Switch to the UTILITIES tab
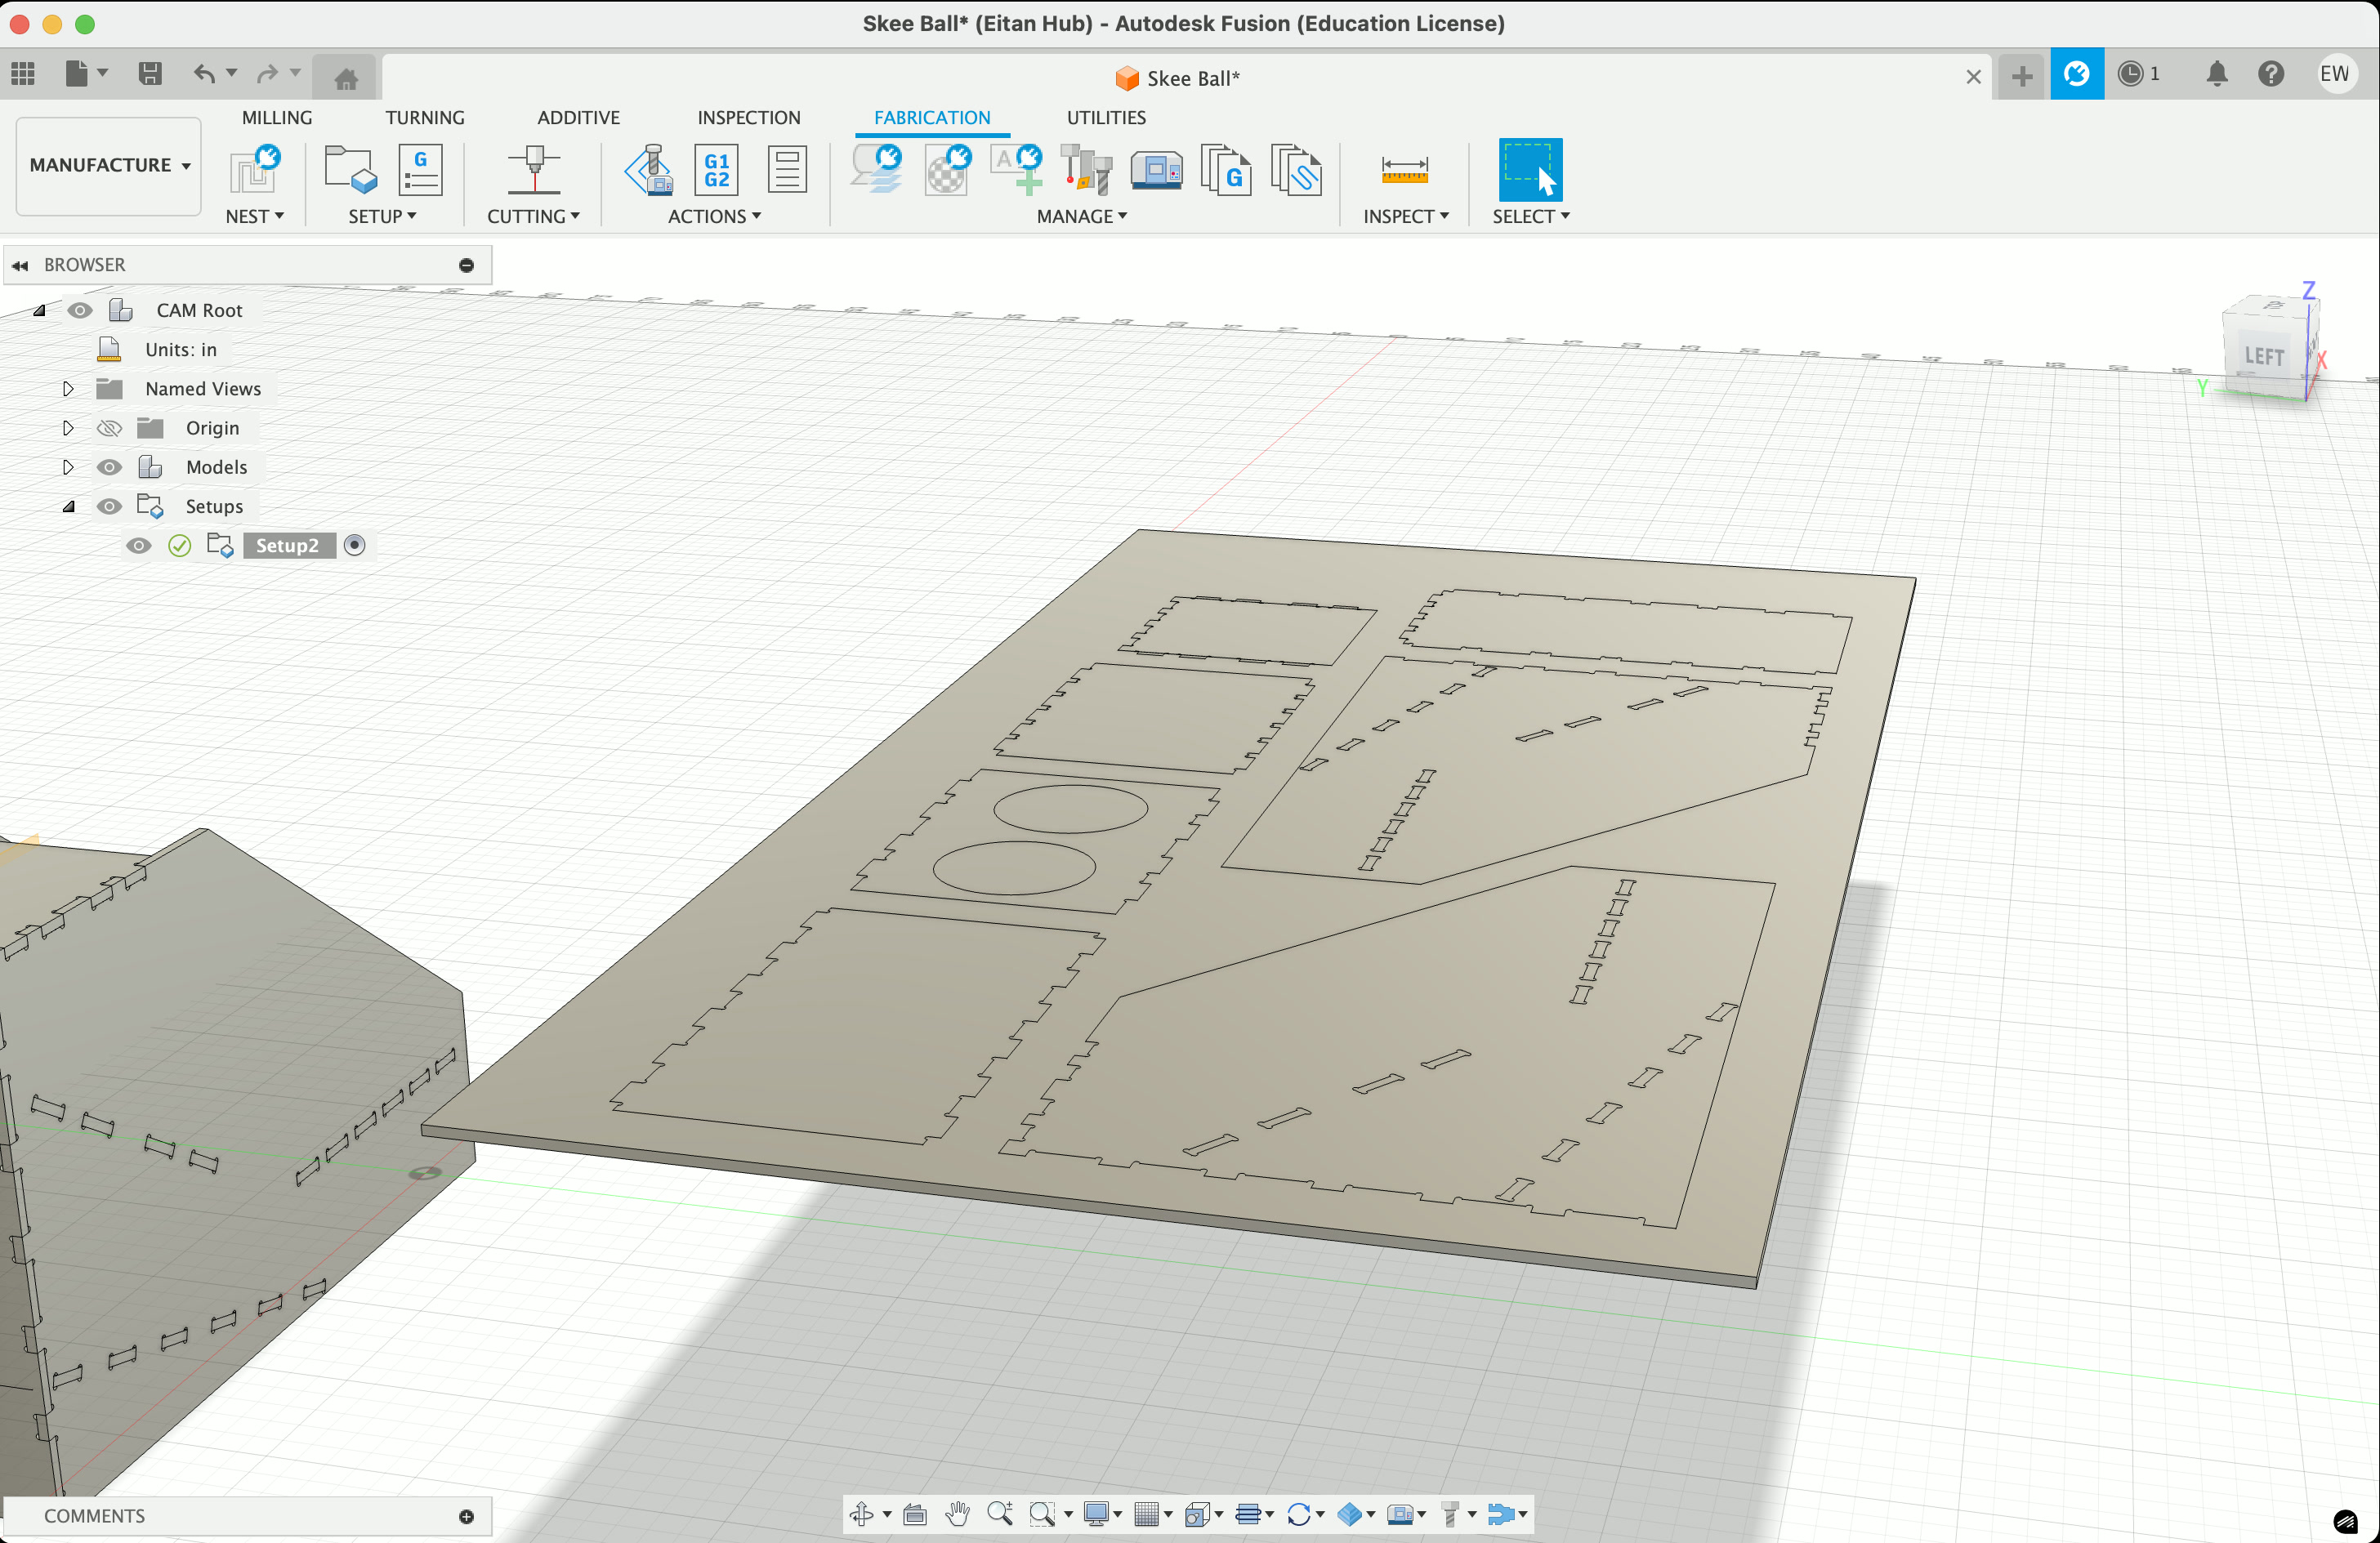 click(x=1106, y=117)
